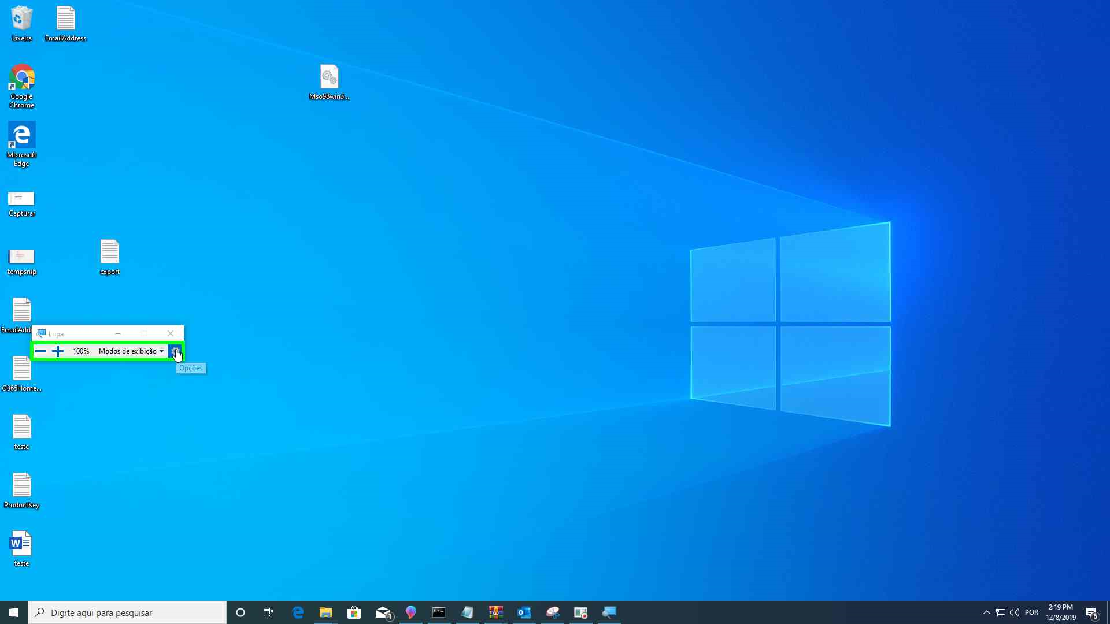
Task: Open Task View from the taskbar
Action: [x=268, y=612]
